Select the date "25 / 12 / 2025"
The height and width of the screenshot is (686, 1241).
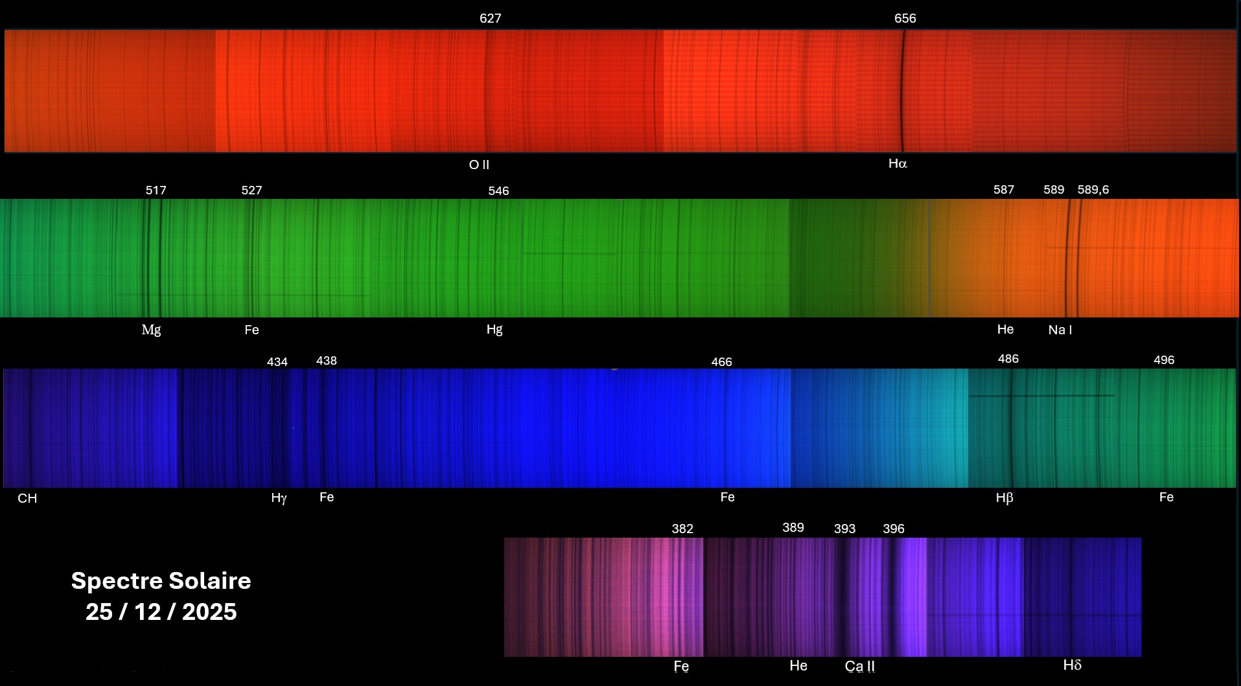pyautogui.click(x=161, y=612)
